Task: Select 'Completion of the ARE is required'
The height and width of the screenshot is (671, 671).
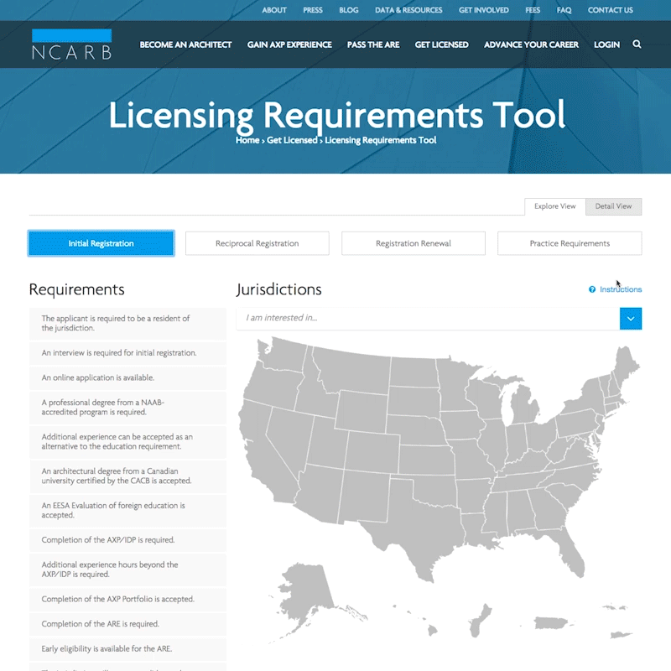Action: [x=127, y=624]
